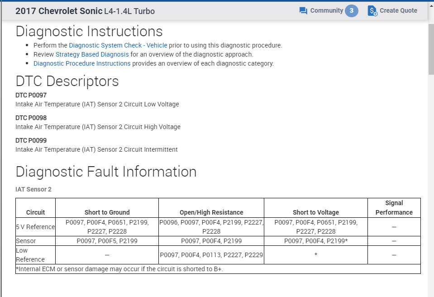Click the Community speech bubble icon
The height and width of the screenshot is (297, 434).
coord(302,10)
